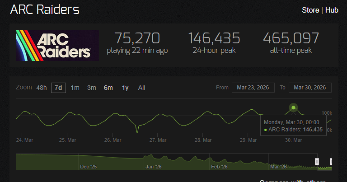347x182 pixels.
Task: Open the Hub link
Action: 331,10
